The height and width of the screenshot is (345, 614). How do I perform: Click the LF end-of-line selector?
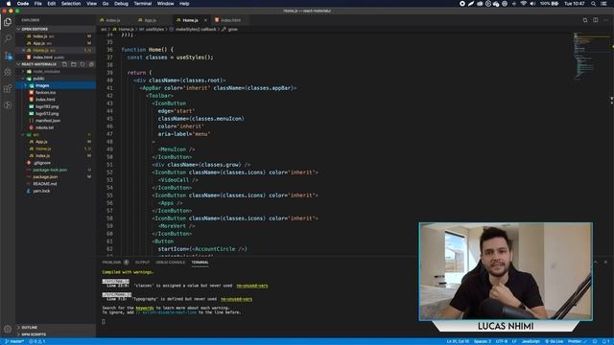pyautogui.click(x=514, y=341)
